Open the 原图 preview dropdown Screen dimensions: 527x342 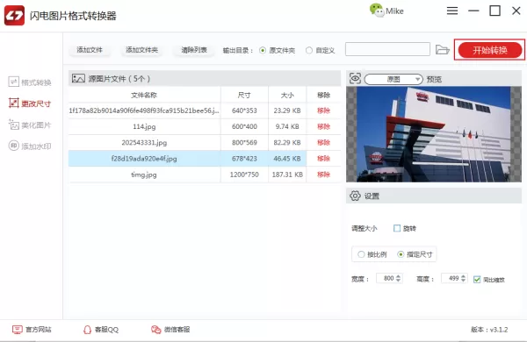pos(393,79)
